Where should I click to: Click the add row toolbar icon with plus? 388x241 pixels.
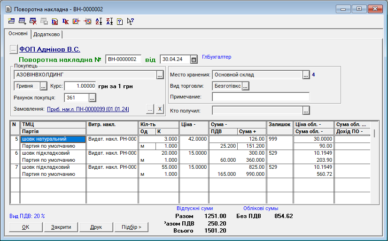23,21
